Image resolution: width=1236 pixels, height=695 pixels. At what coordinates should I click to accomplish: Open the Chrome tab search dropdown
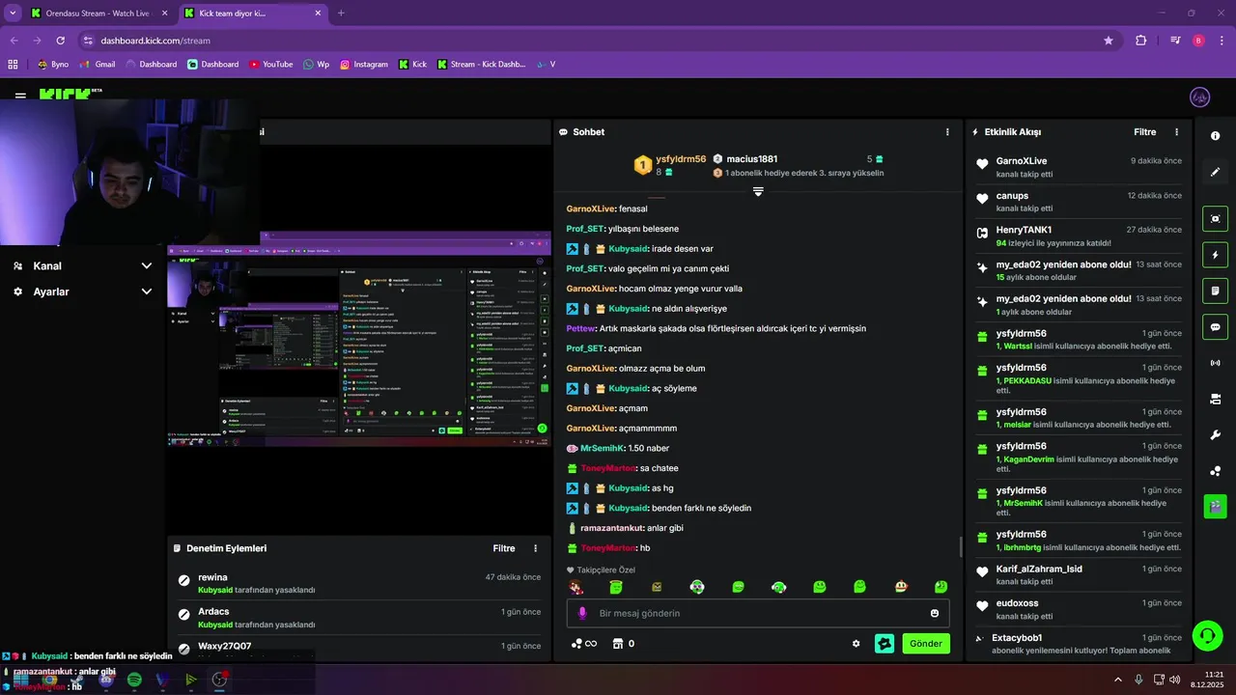point(13,14)
